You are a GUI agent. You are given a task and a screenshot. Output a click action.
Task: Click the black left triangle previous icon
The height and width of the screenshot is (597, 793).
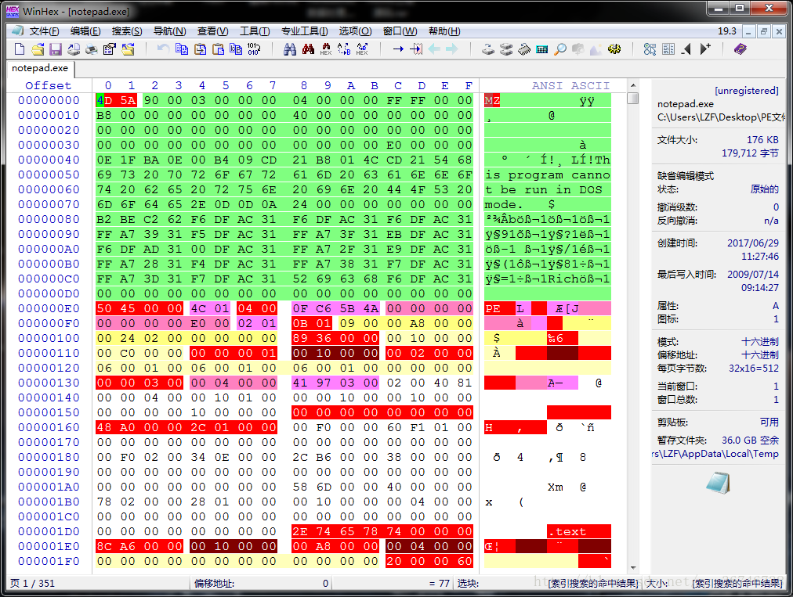coord(686,49)
